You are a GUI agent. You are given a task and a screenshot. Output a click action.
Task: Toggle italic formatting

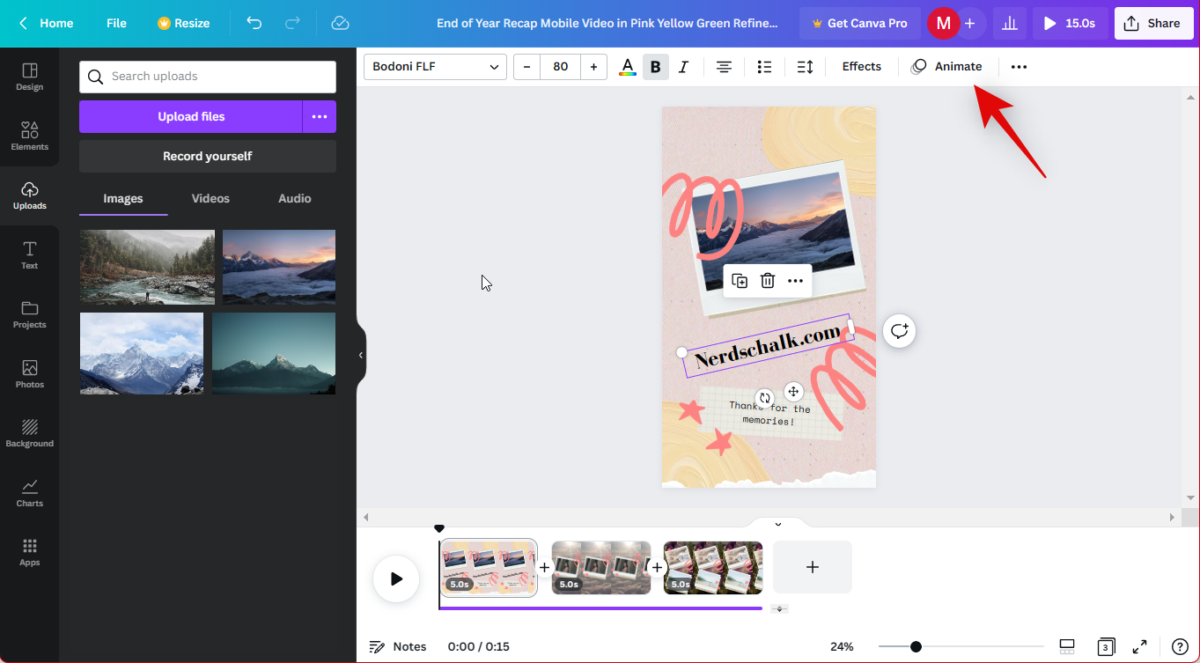point(683,67)
